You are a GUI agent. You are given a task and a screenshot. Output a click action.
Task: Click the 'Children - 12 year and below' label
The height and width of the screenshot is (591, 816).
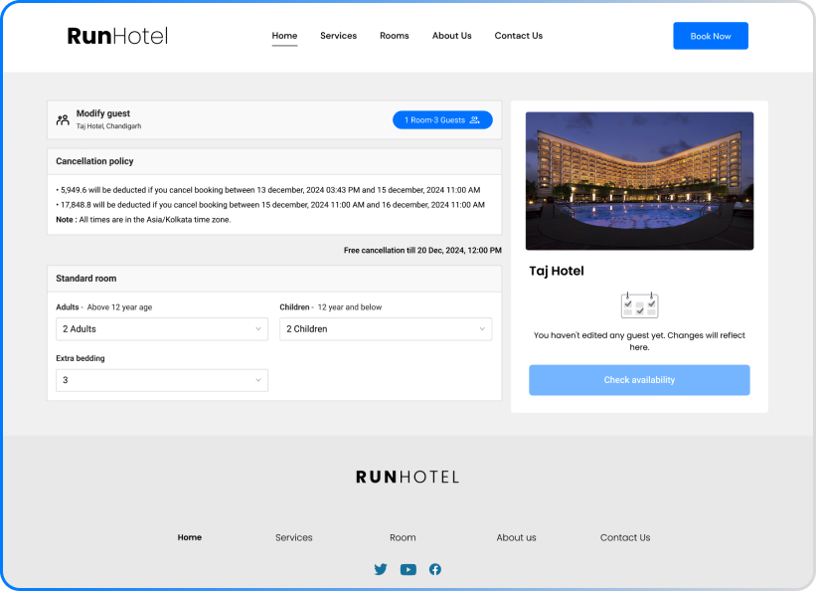click(x=330, y=307)
